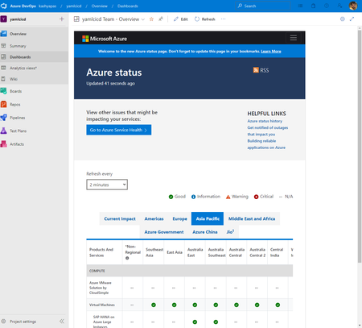Click the Edit dashboard button
This screenshot has width=362, height=328.
[181, 19]
